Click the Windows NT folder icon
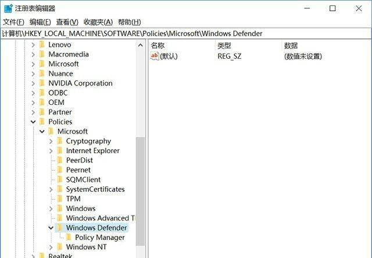Viewport: 372px width, 258px height. coord(60,247)
